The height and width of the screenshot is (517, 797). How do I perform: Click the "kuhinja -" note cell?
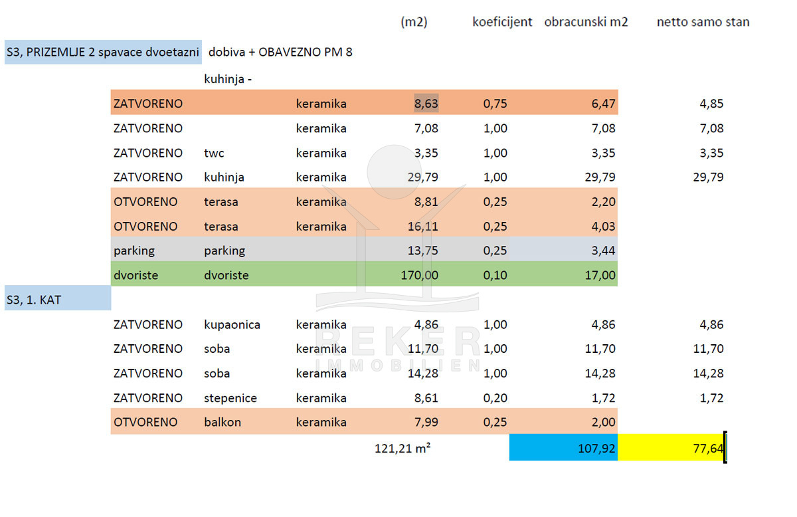tap(228, 79)
